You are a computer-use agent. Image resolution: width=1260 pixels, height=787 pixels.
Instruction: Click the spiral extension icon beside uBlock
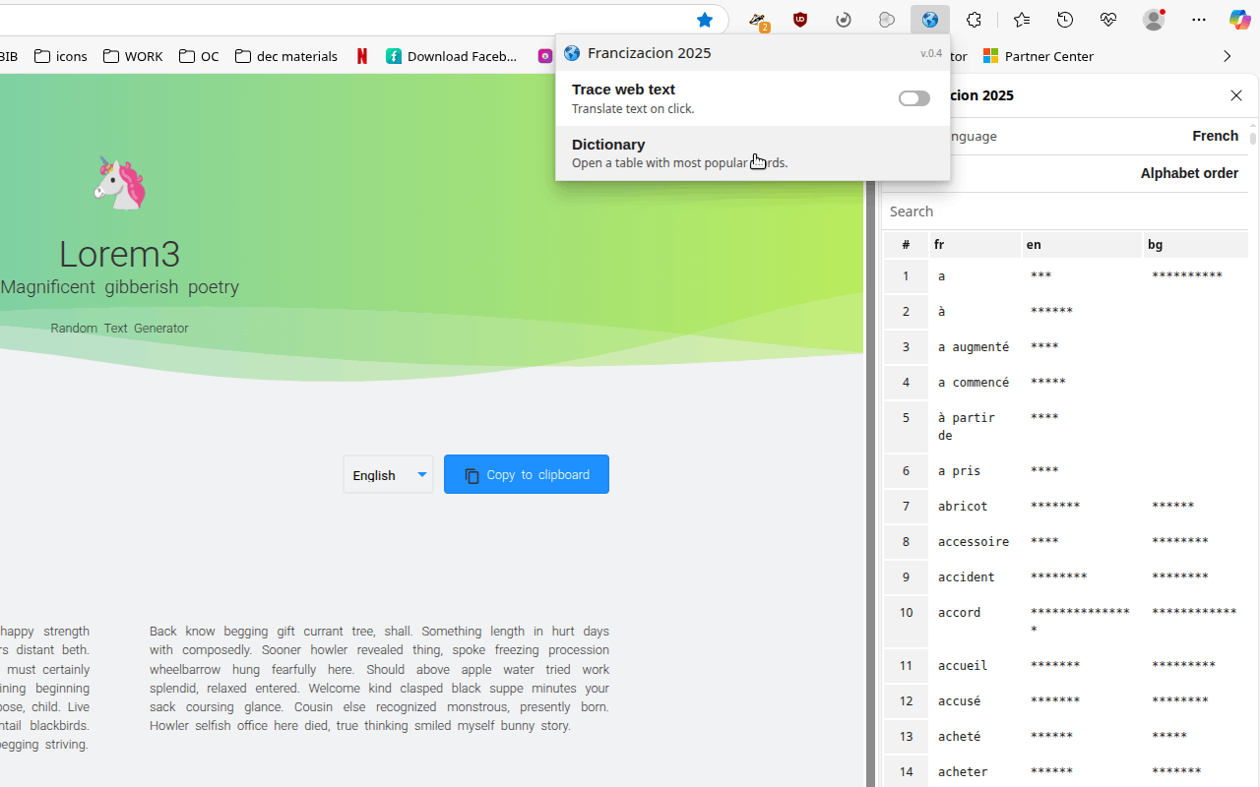click(x=844, y=20)
